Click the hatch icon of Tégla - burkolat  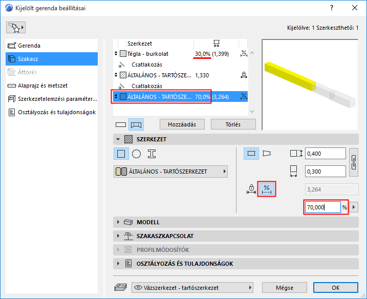point(123,54)
